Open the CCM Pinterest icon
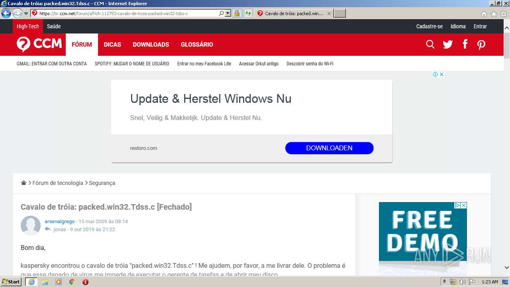 pyautogui.click(x=481, y=45)
